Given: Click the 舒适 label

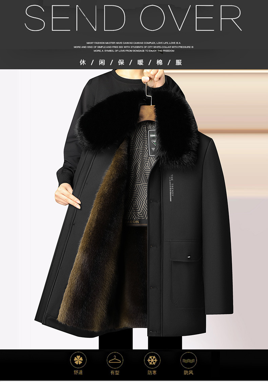Looking at the screenshot, I should [x=78, y=372].
